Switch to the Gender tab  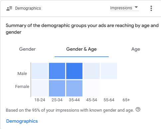(27, 49)
